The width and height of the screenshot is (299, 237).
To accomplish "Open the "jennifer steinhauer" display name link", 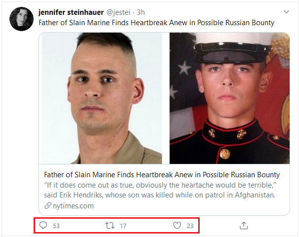I will [x=71, y=11].
